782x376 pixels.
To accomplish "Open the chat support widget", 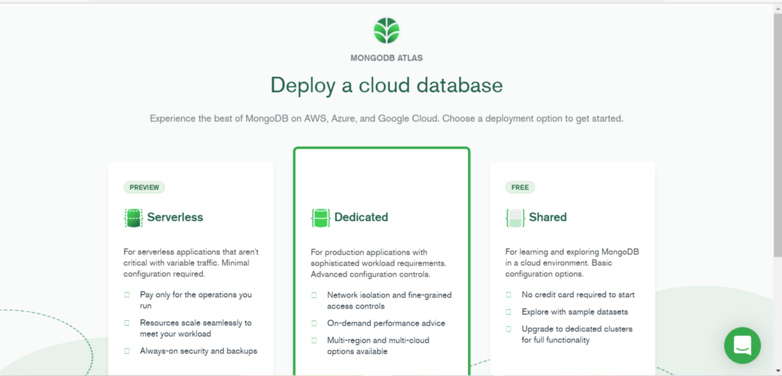I will 742,345.
